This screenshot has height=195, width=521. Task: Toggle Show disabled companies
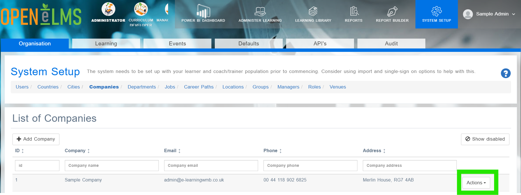pyautogui.click(x=485, y=139)
